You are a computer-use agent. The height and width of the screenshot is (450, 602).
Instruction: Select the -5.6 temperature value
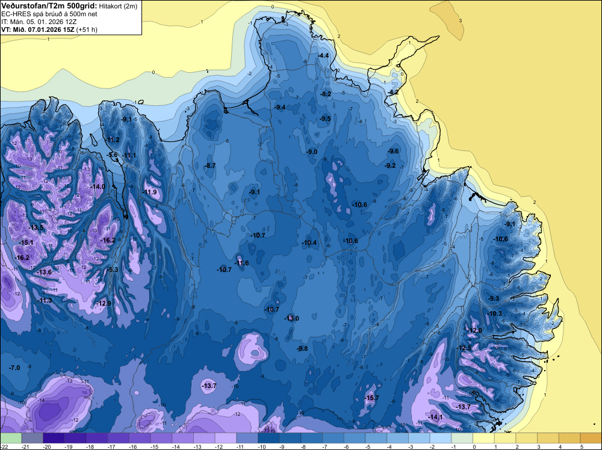113,155
